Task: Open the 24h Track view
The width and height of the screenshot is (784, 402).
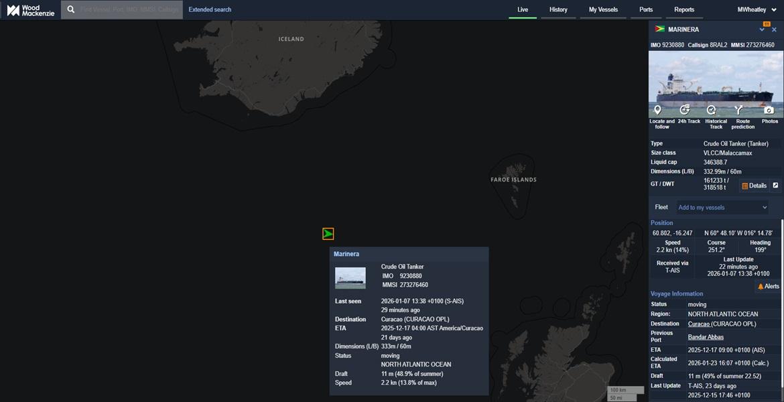Action: coord(685,111)
